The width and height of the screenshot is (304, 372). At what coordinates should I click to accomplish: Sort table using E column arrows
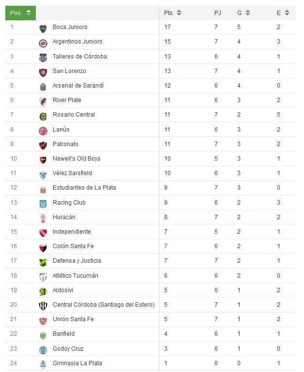[x=287, y=13]
